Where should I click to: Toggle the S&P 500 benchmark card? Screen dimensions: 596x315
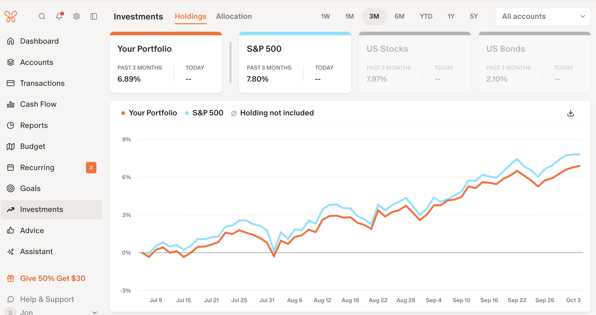point(295,63)
